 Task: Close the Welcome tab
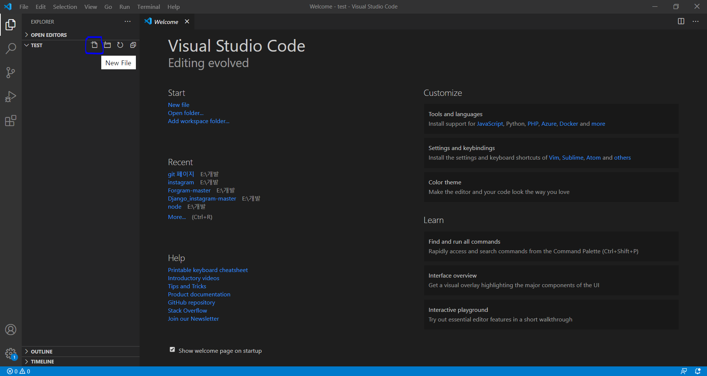tap(187, 21)
